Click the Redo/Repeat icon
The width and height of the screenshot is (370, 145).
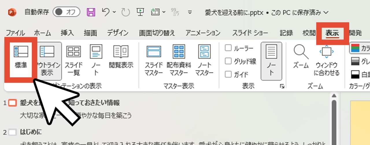pyautogui.click(x=126, y=12)
